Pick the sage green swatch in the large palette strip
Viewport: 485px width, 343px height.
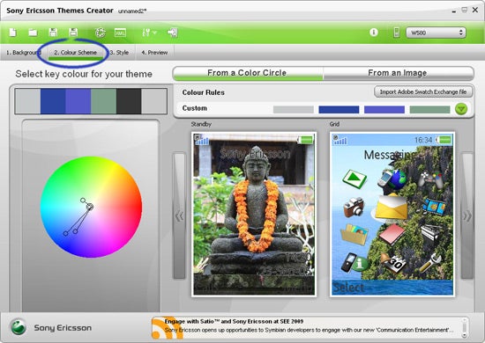click(104, 101)
